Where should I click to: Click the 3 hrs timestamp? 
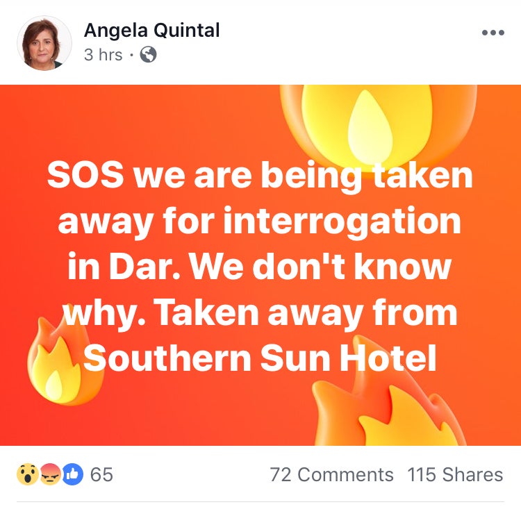point(104,55)
